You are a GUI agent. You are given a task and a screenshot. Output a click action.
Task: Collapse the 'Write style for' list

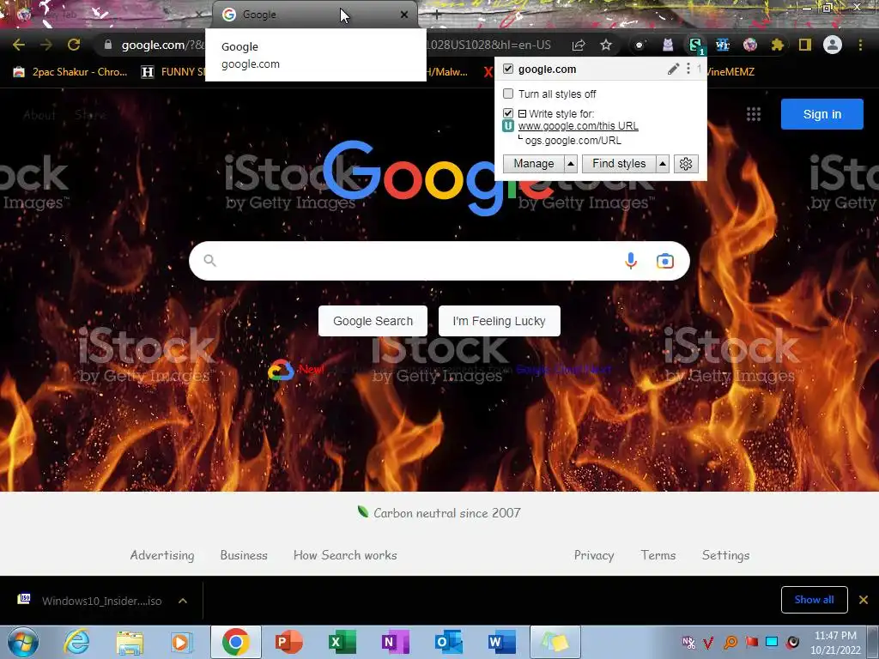523,114
